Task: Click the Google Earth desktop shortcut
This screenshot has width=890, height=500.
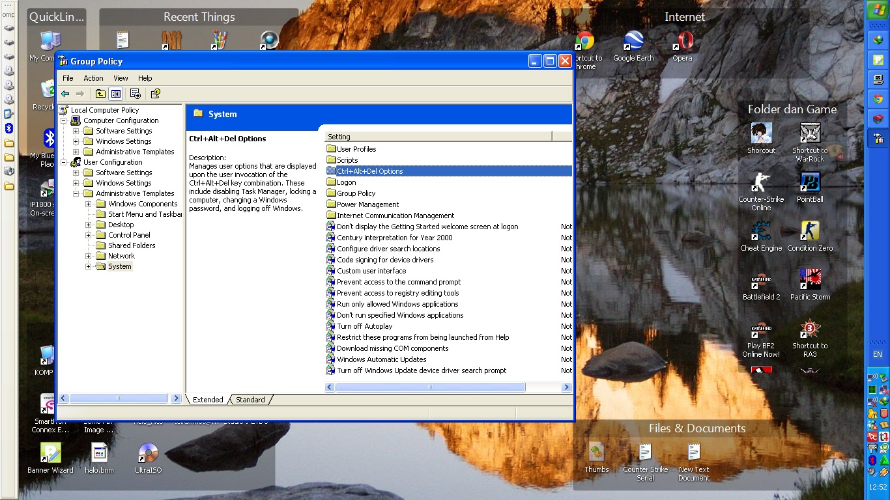Action: (633, 47)
